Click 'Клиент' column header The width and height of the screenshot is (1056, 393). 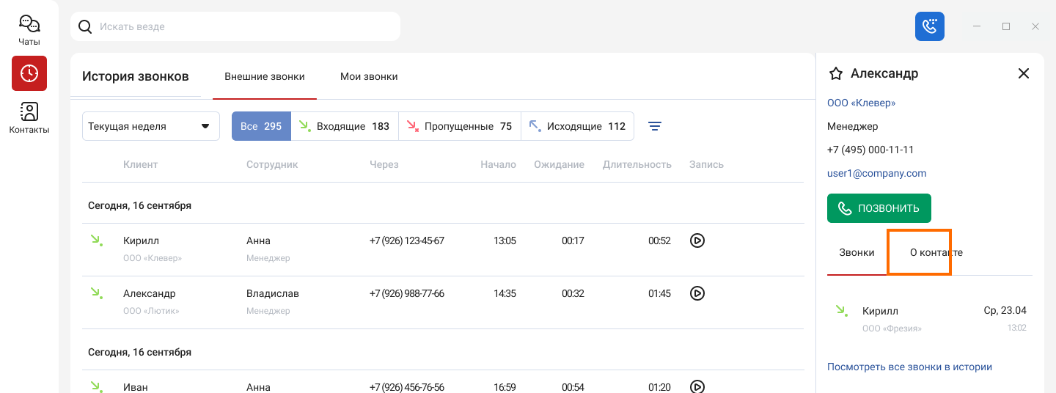point(140,164)
